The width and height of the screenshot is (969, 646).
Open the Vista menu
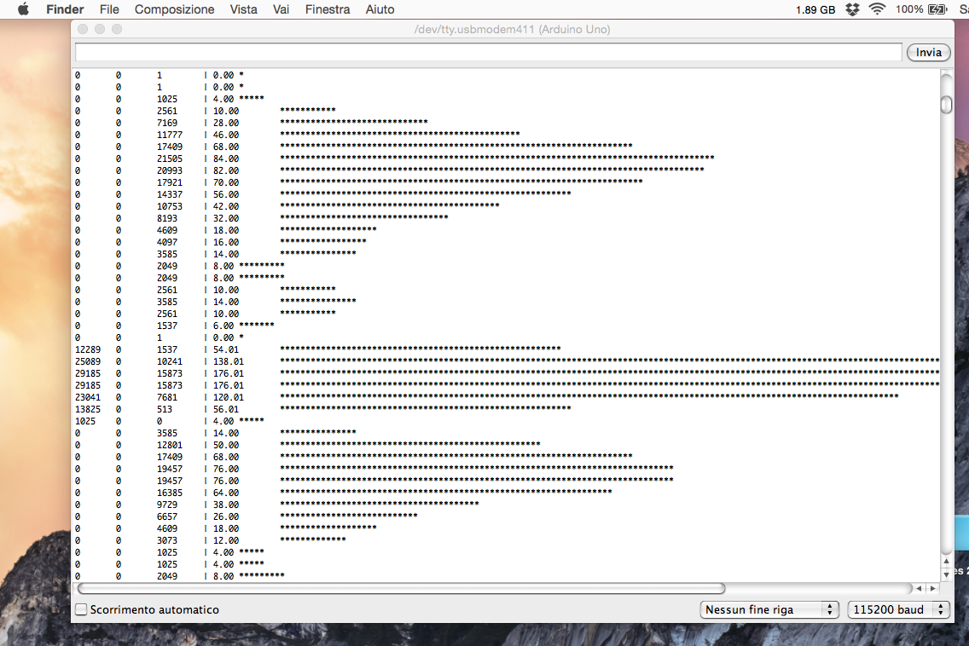click(243, 9)
